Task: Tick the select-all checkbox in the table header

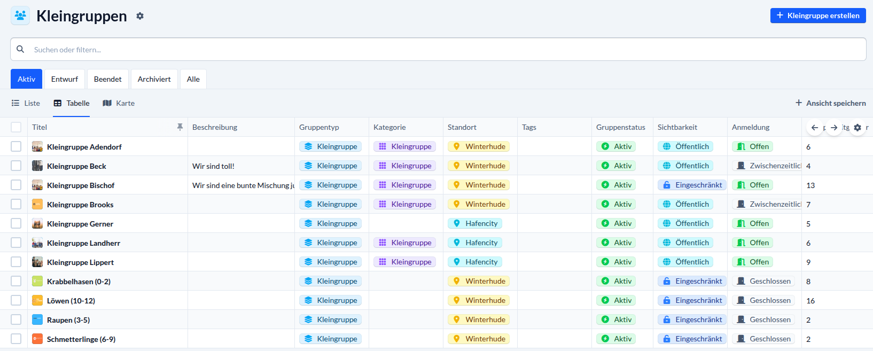Action: [16, 127]
